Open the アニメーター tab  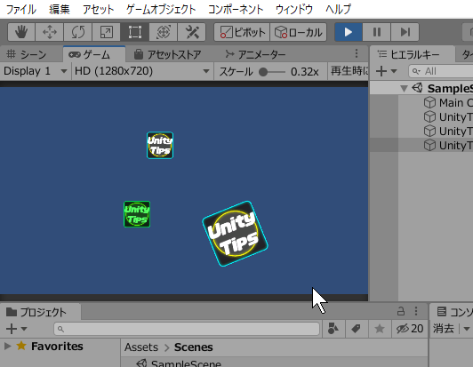(x=255, y=54)
